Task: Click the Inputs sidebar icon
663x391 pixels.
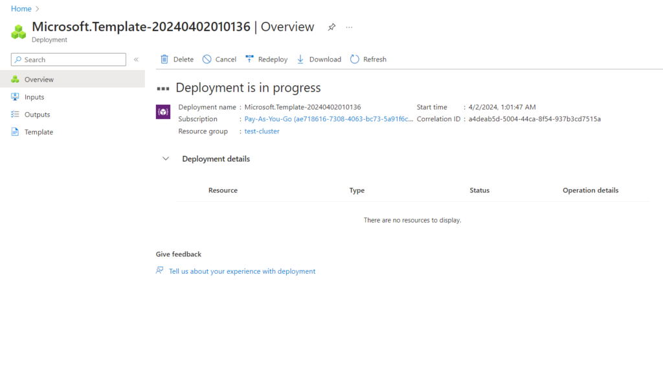Action: coord(16,97)
